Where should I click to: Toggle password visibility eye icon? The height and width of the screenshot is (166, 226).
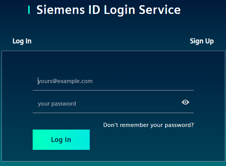(x=185, y=102)
